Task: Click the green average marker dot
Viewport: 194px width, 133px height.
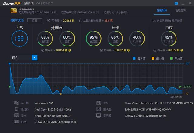Action: tap(10, 87)
